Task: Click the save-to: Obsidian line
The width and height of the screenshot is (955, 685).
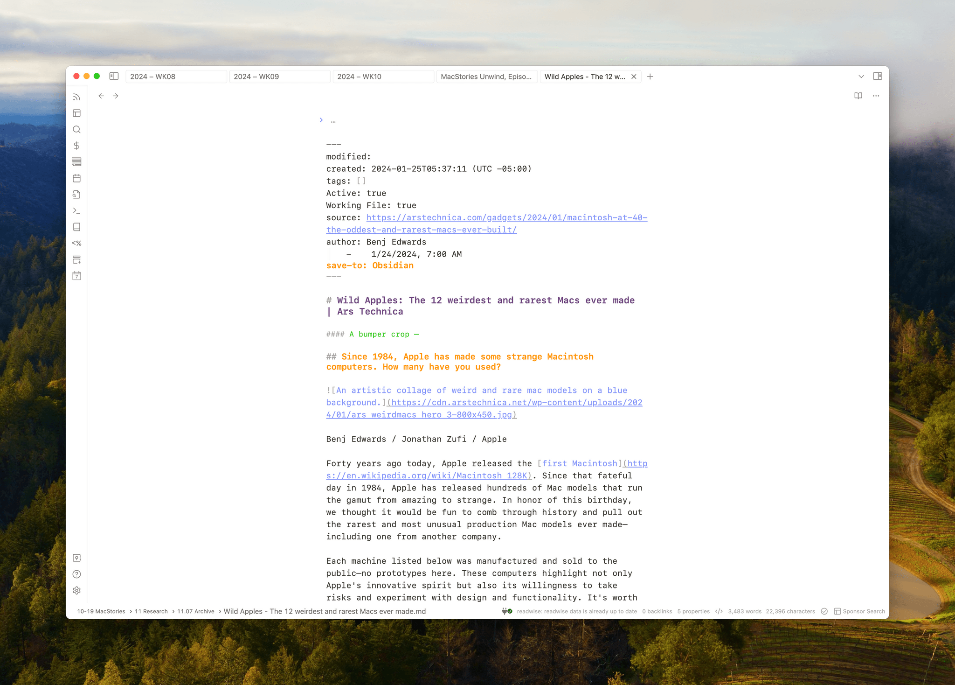Action: 370,266
